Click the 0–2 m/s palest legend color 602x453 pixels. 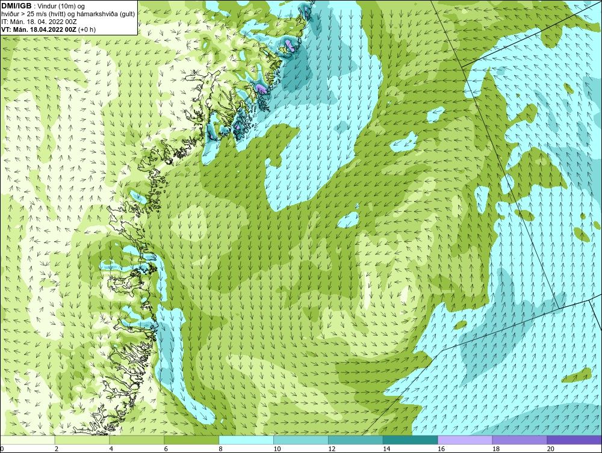click(x=27, y=440)
